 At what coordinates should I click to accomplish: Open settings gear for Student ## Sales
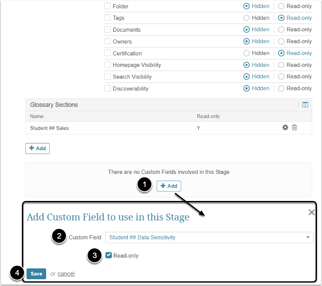point(285,128)
